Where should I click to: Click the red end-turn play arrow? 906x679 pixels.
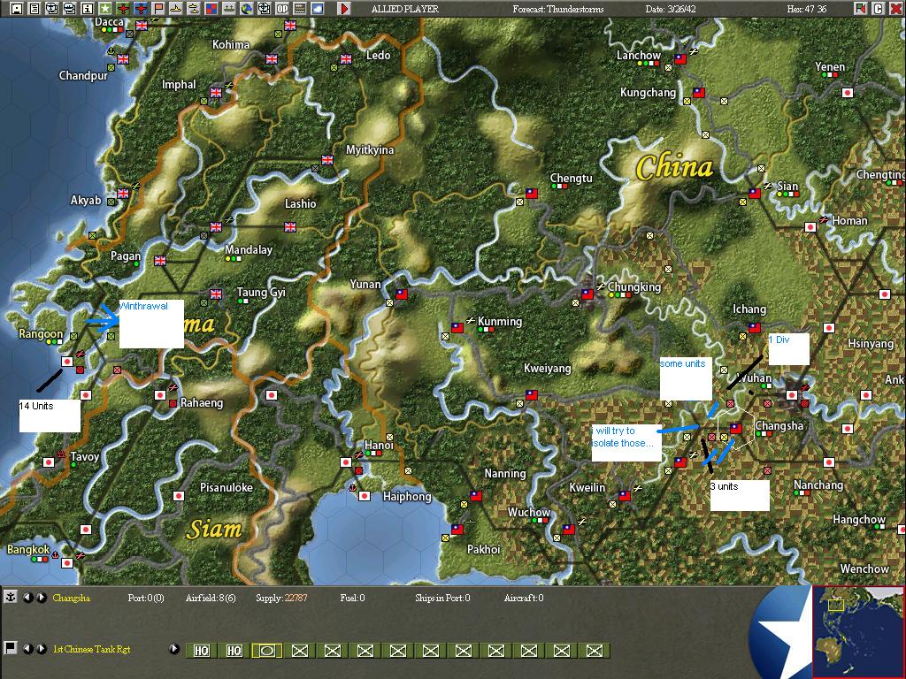(344, 9)
